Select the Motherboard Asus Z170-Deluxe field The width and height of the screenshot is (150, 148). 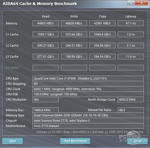[x=88, y=126]
